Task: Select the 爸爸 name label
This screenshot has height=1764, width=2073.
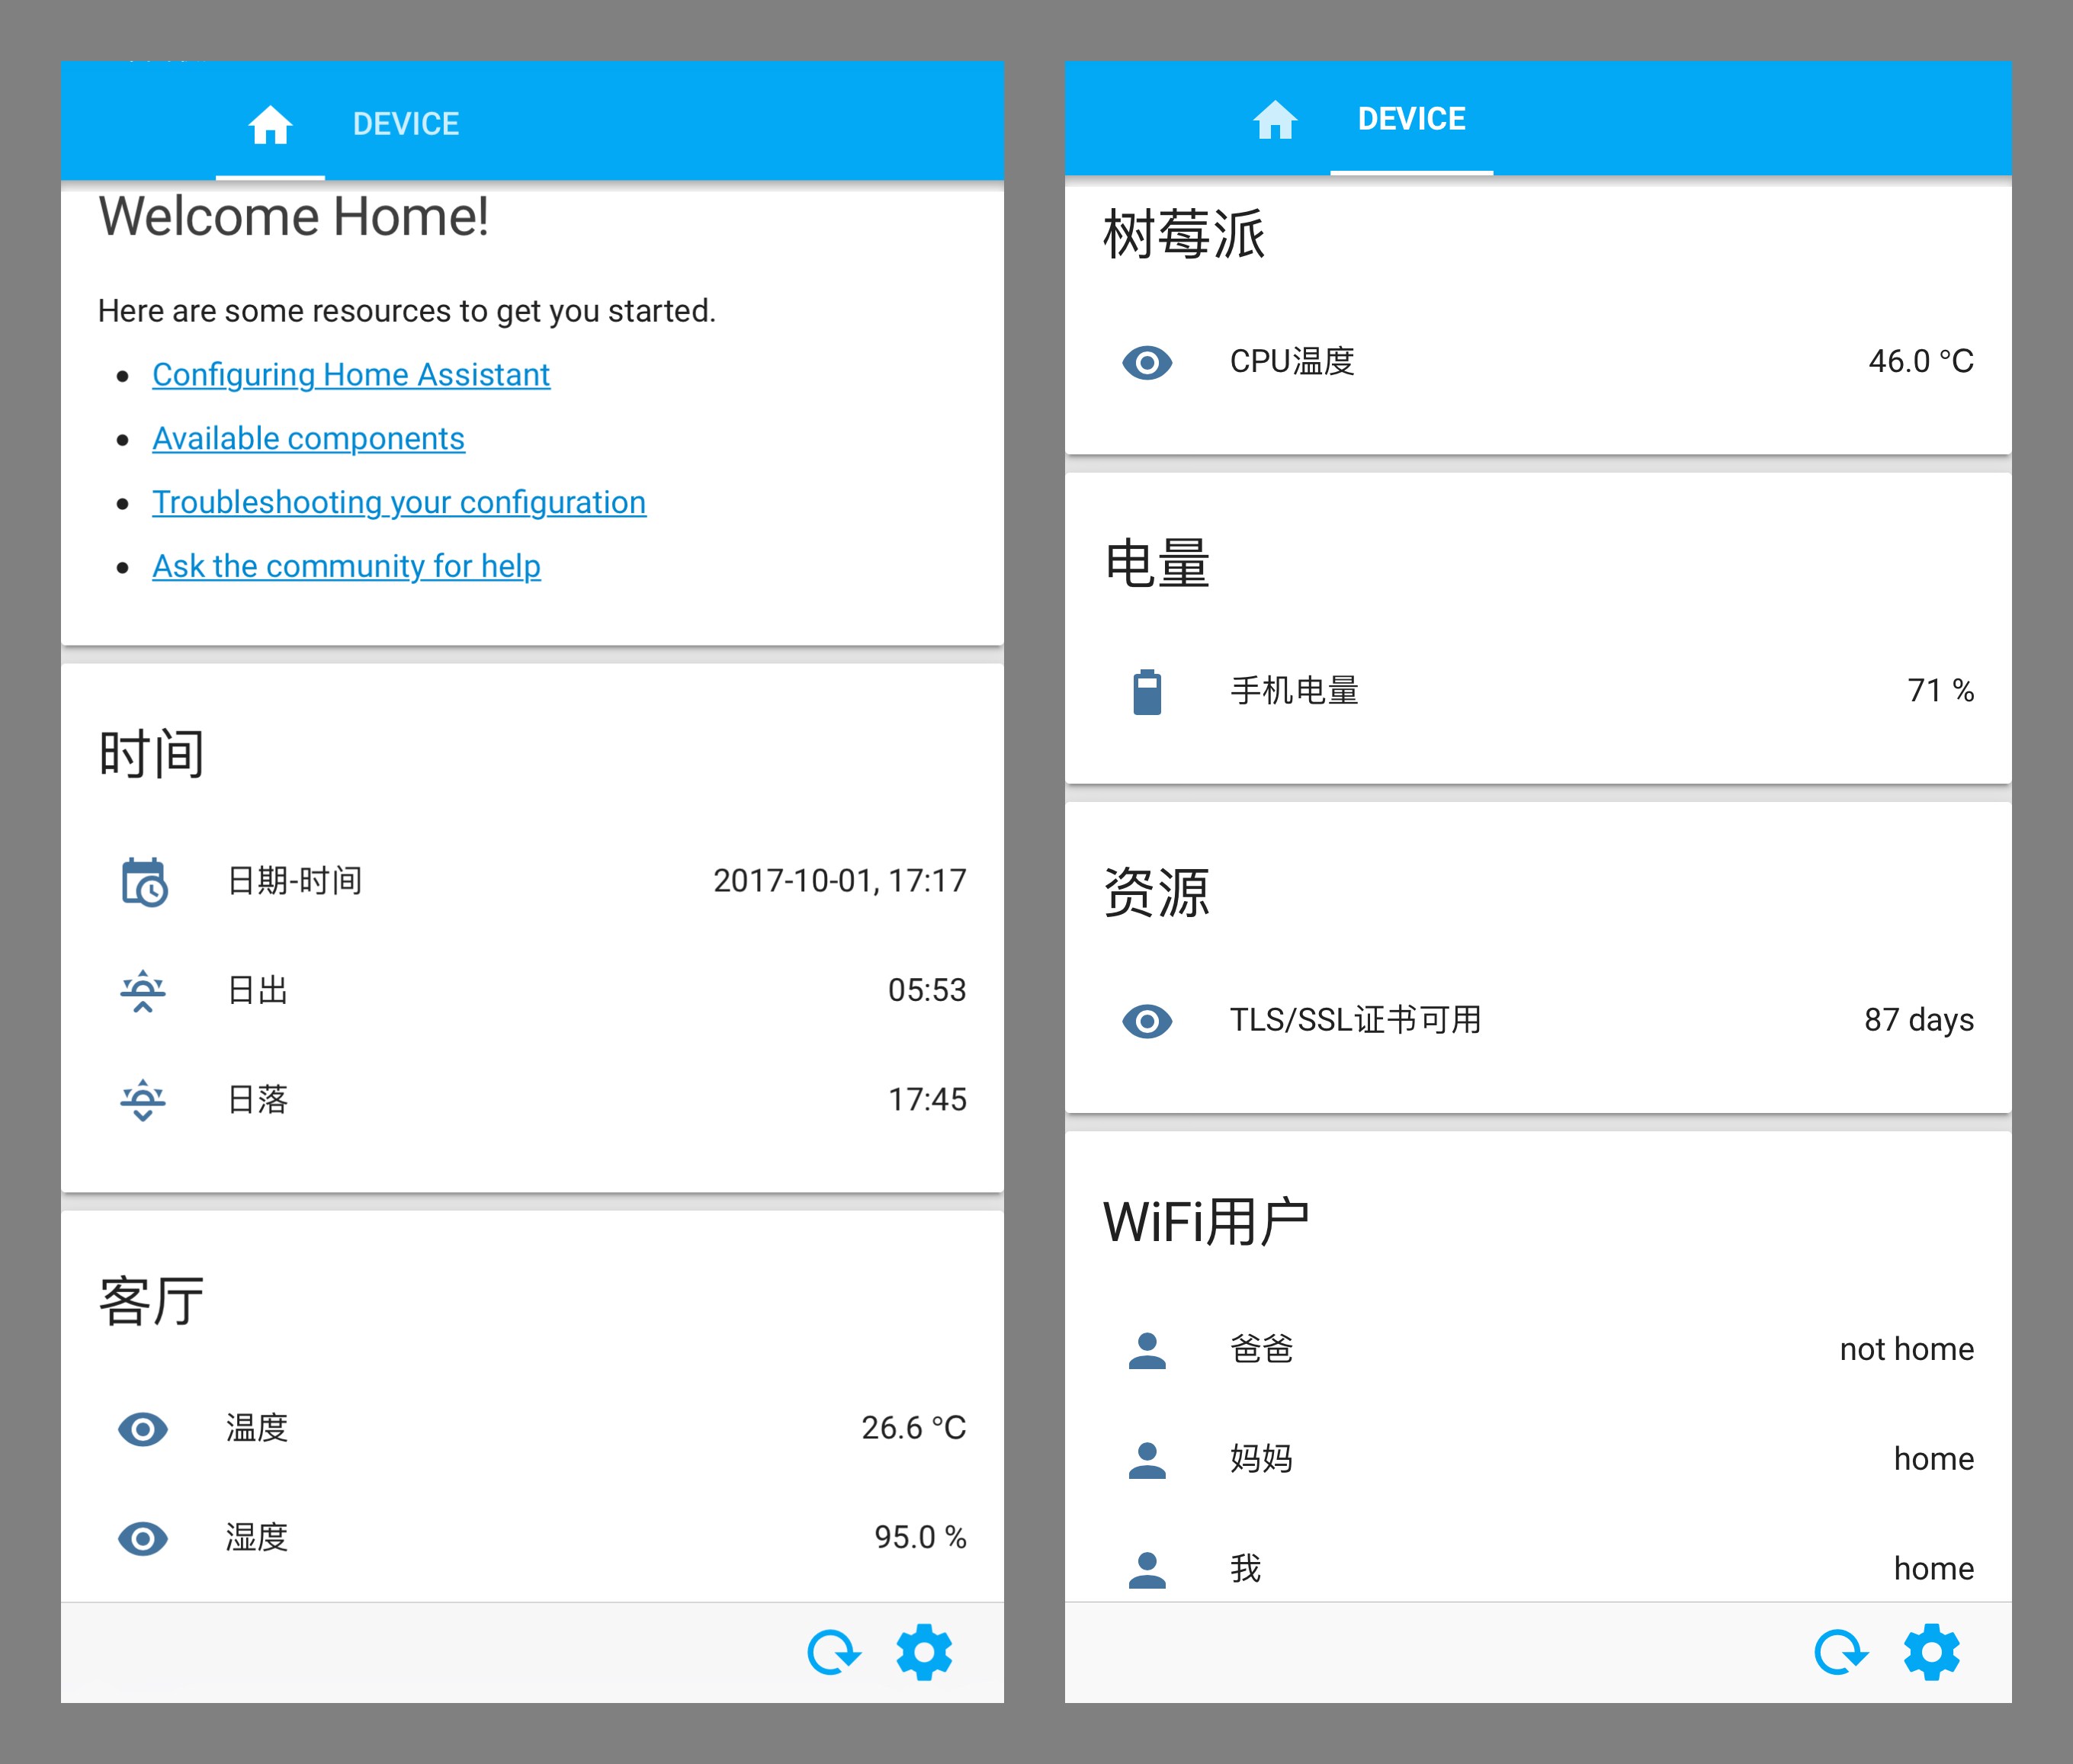Action: click(1261, 1349)
